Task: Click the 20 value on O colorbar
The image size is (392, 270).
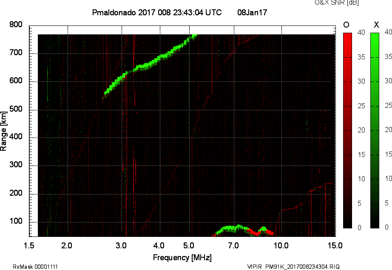Action: (361, 130)
